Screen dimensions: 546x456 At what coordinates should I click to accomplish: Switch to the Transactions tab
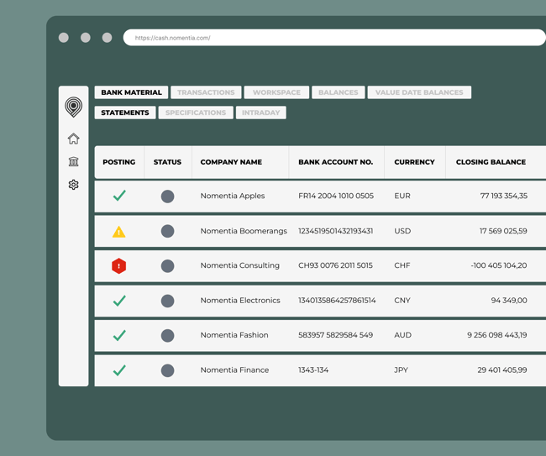click(206, 92)
